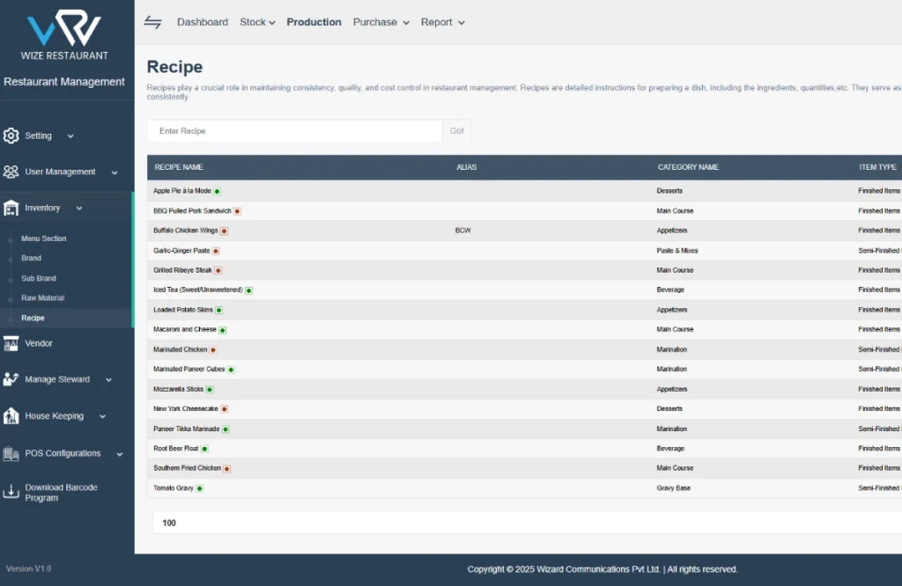Toggle veg indicator beside Apple Pie à la Mode
The image size is (902, 586).
coord(218,191)
